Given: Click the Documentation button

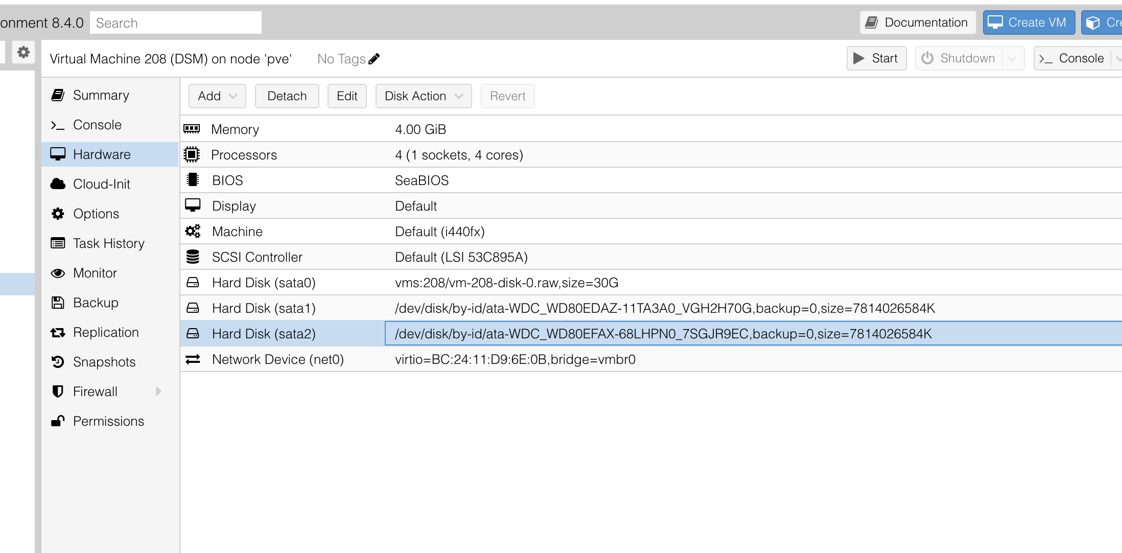Looking at the screenshot, I should [918, 22].
